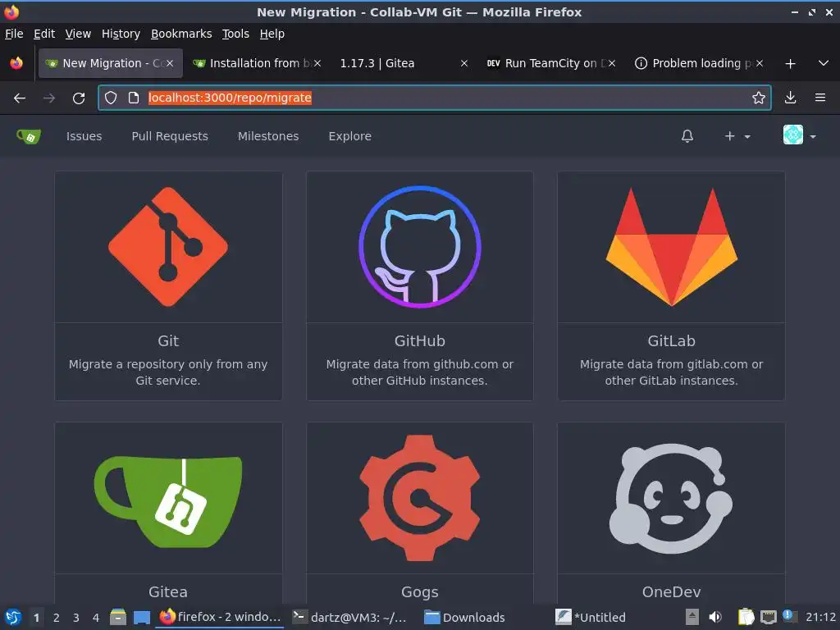Go to Issues page
This screenshot has width=840, height=630.
[84, 136]
